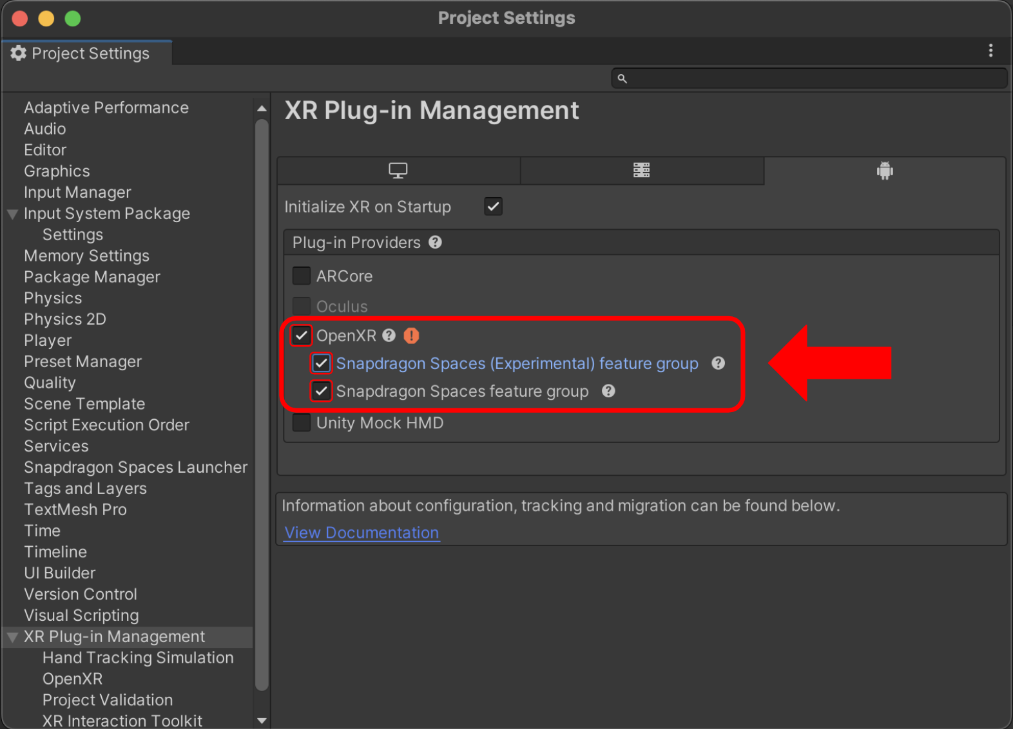Select XR Interaction Toolkit settings
The image size is (1013, 729).
122,721
